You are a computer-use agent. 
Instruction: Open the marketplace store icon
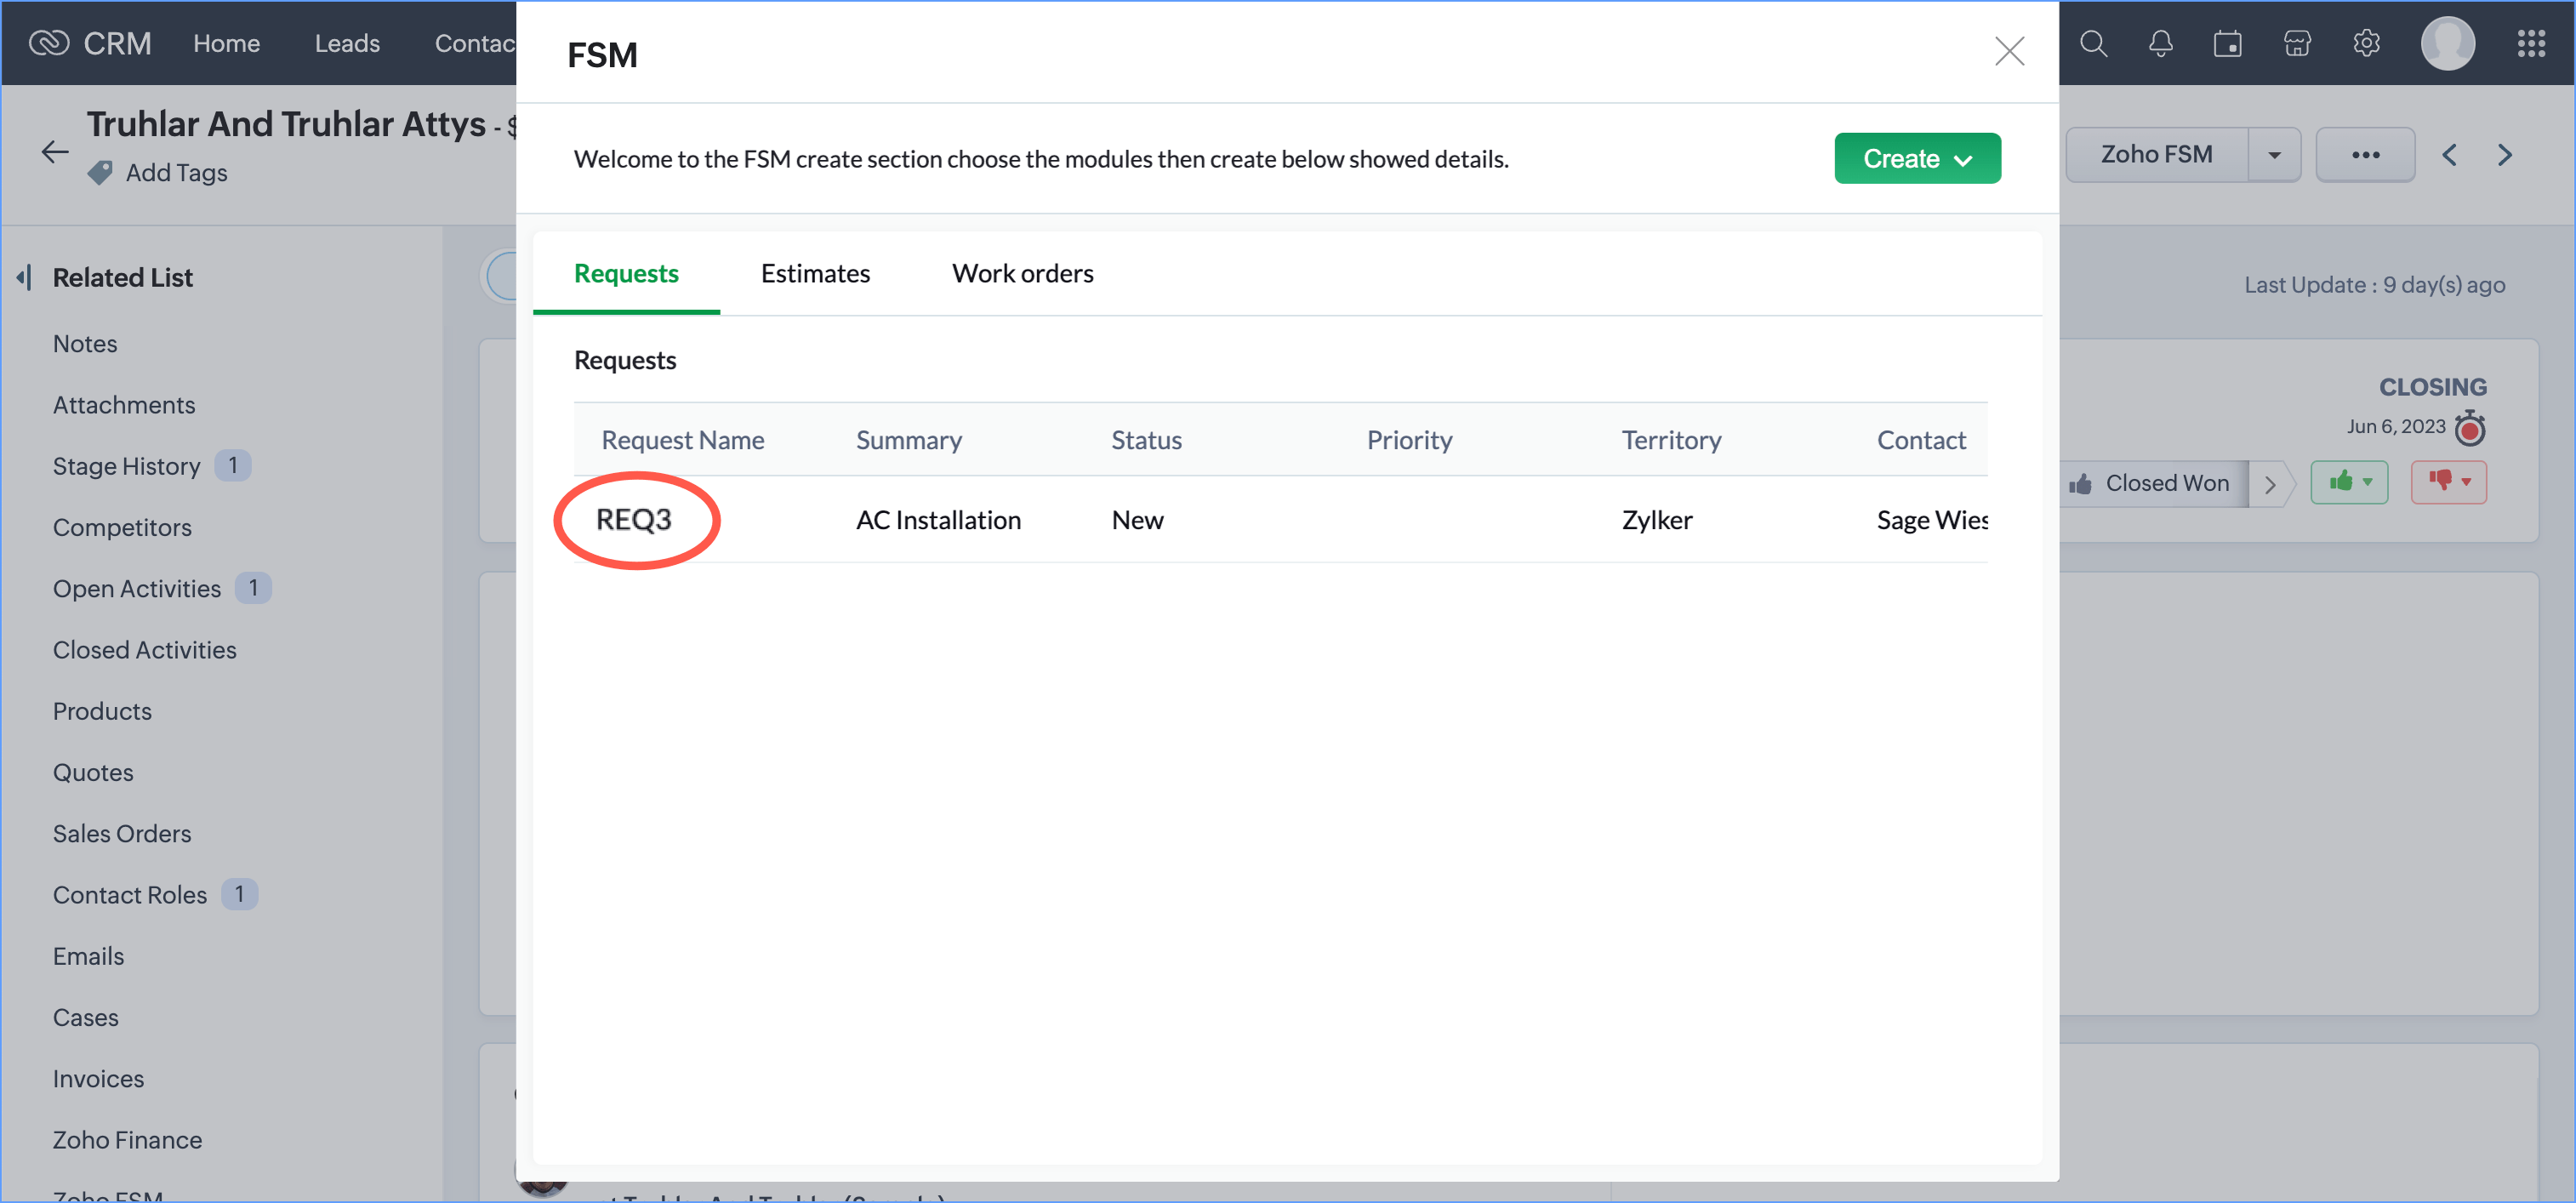click(x=2297, y=44)
